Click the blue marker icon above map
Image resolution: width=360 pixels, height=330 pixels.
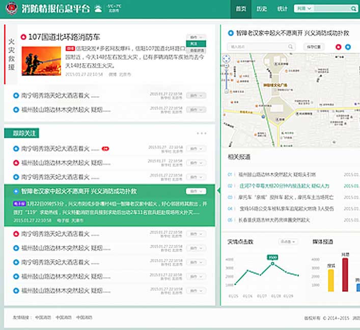[348, 47]
